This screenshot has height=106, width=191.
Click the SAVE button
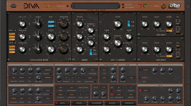(x=13, y=6)
